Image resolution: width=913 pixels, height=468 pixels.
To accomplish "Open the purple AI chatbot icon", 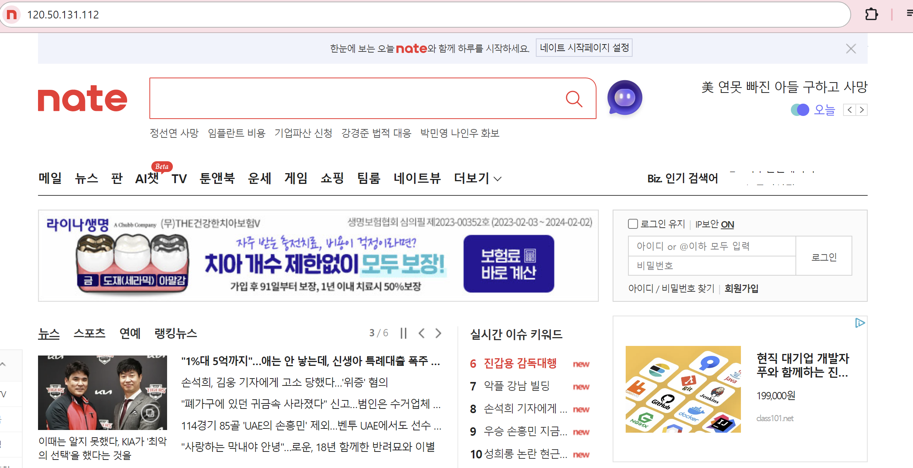I will [x=625, y=98].
